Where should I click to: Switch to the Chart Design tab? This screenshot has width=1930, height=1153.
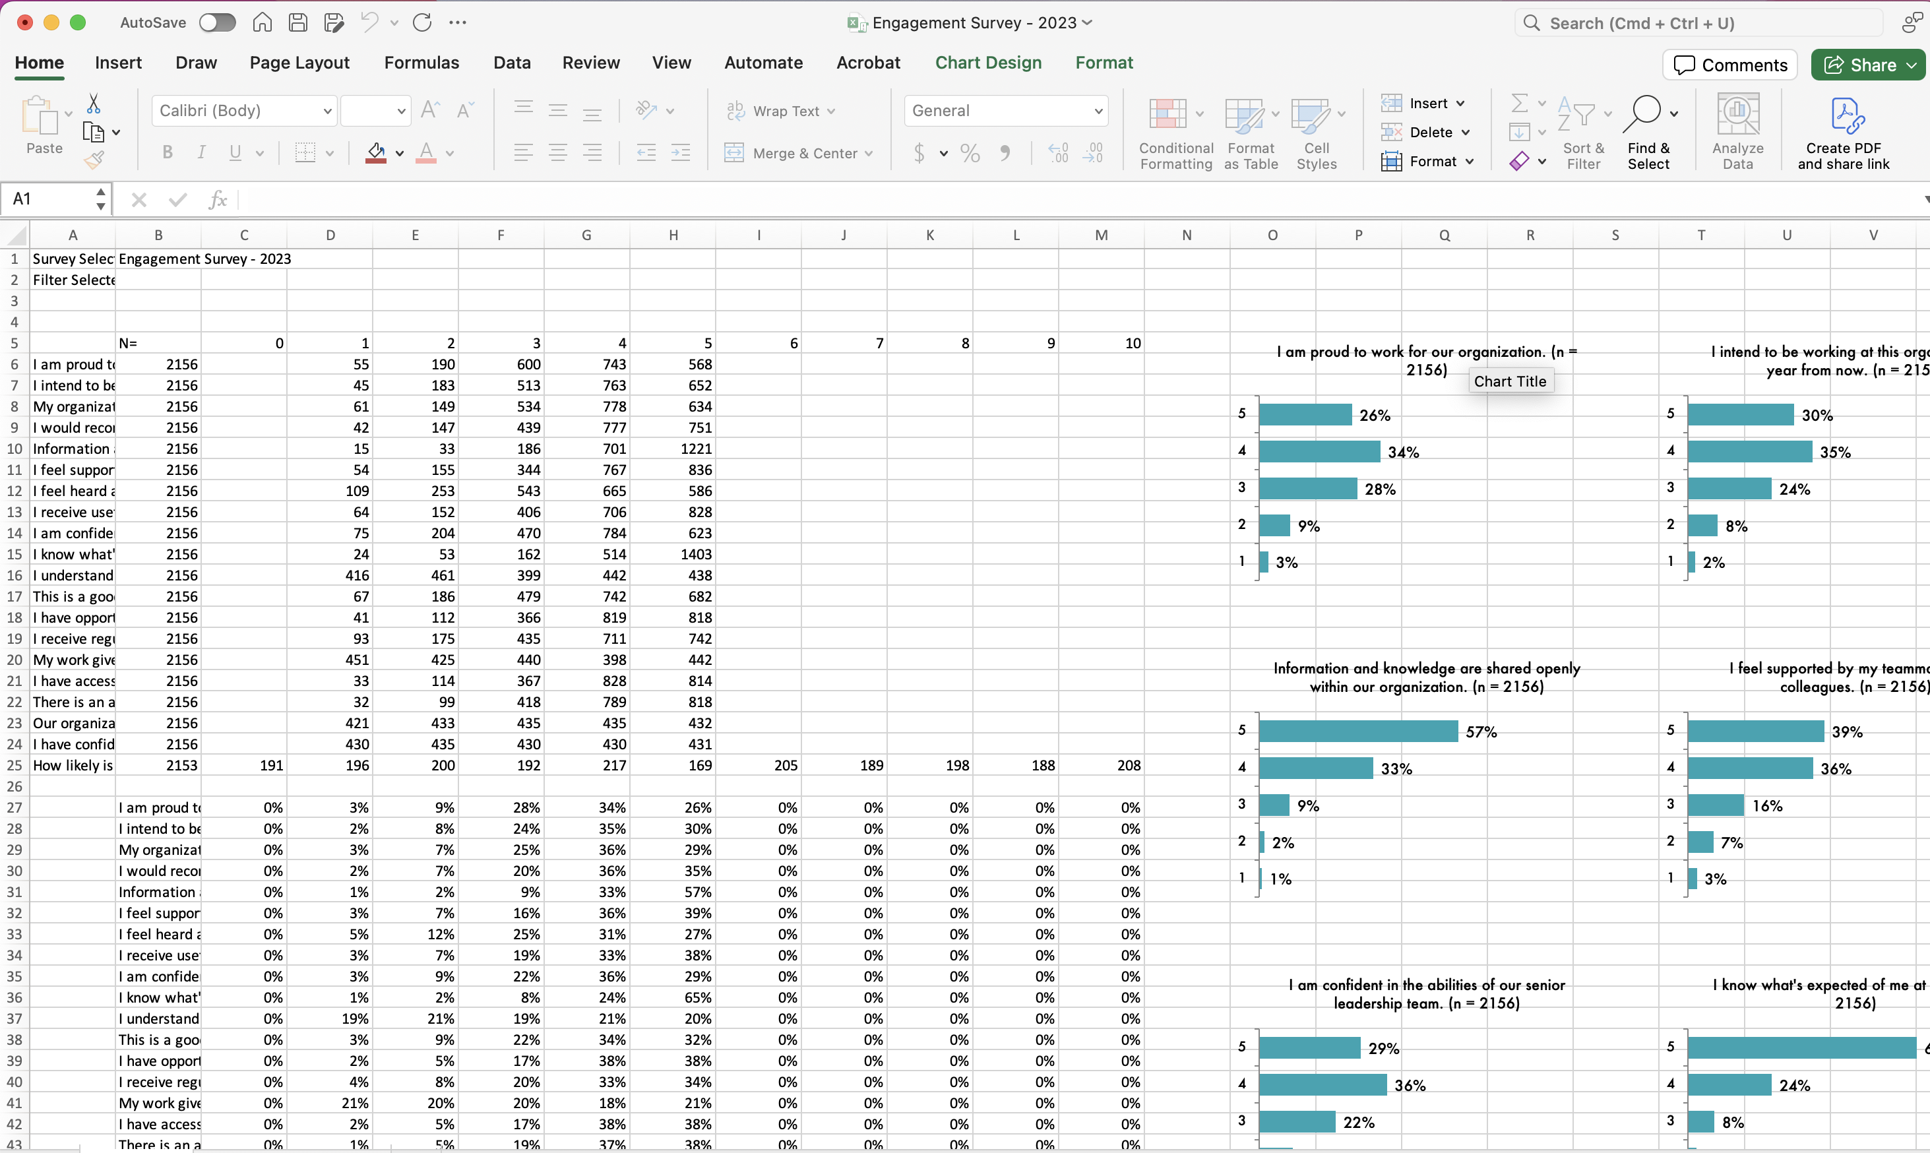[988, 63]
